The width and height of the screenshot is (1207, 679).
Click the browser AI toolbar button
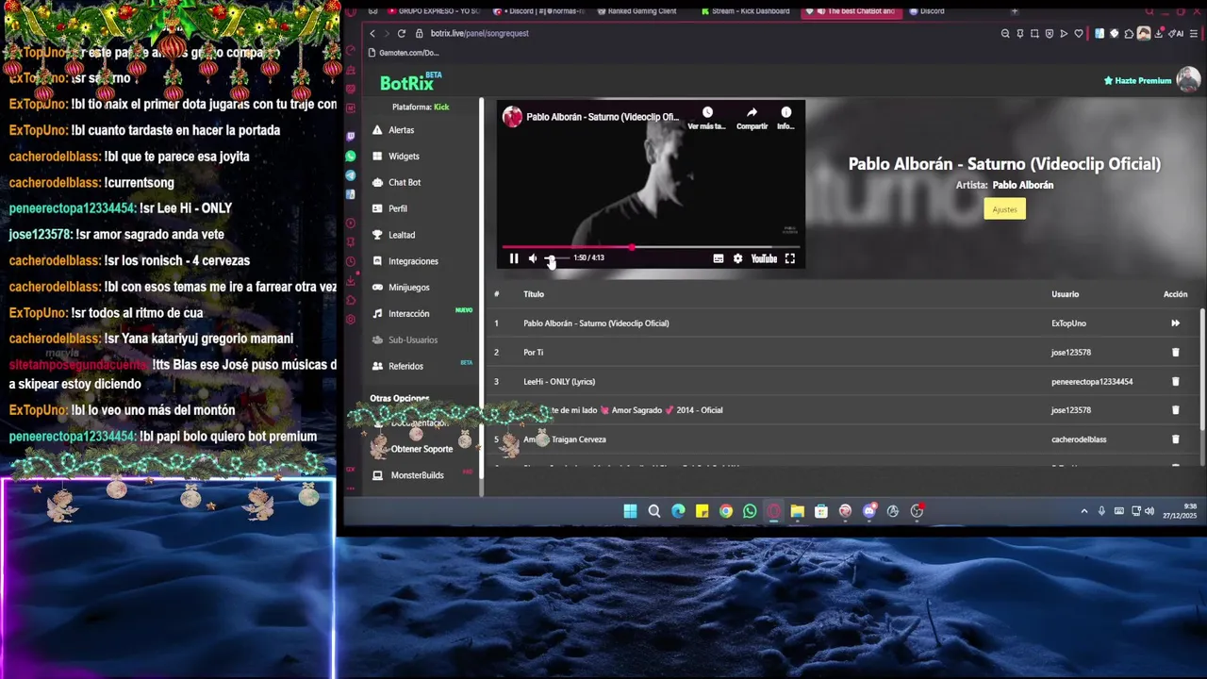coord(1177,34)
